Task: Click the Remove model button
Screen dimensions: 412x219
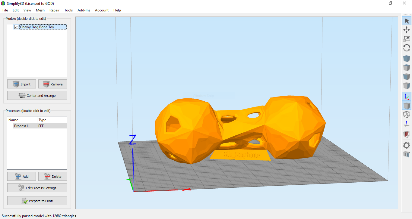Action: coord(52,84)
